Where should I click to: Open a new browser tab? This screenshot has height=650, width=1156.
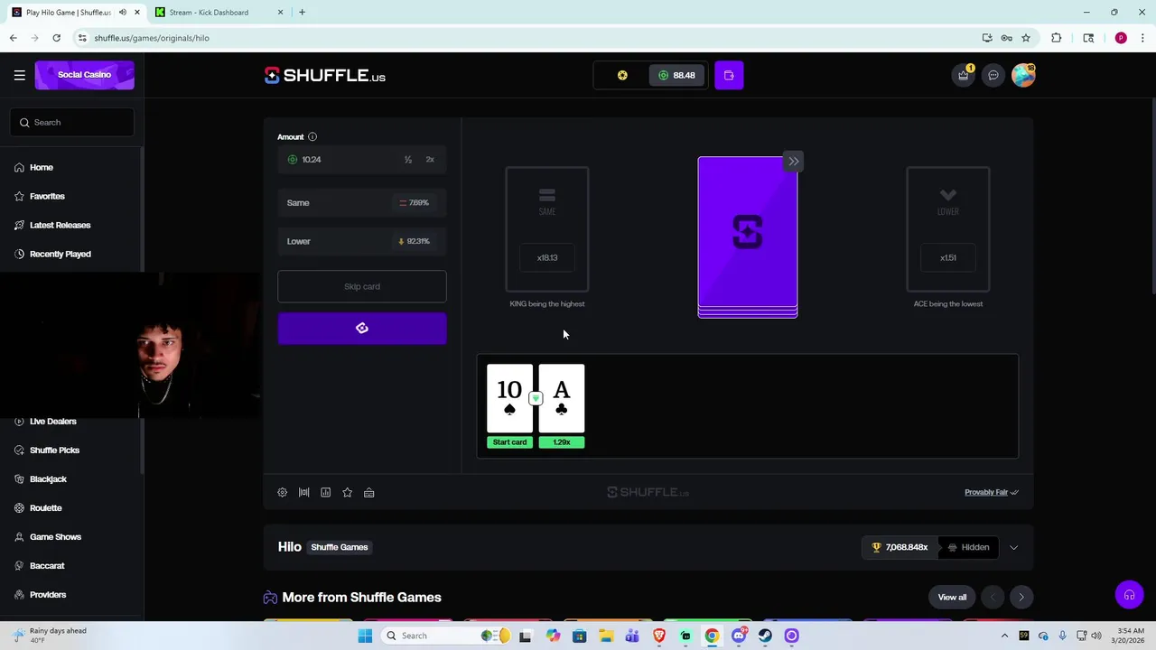[302, 13]
